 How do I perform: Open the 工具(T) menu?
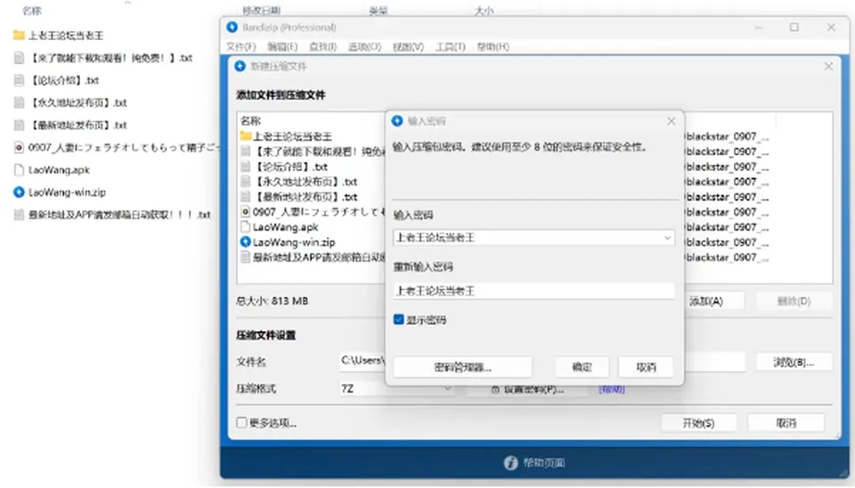pyautogui.click(x=450, y=47)
